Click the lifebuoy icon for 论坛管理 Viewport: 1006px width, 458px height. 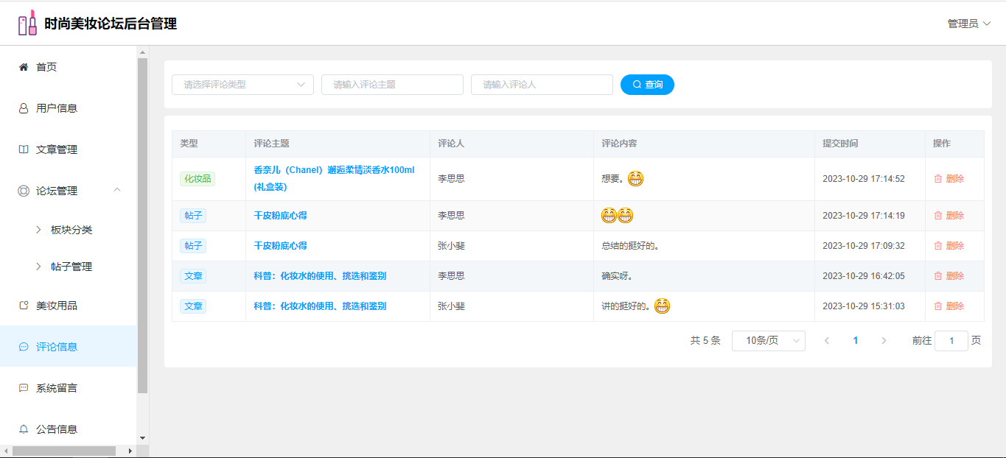(24, 191)
